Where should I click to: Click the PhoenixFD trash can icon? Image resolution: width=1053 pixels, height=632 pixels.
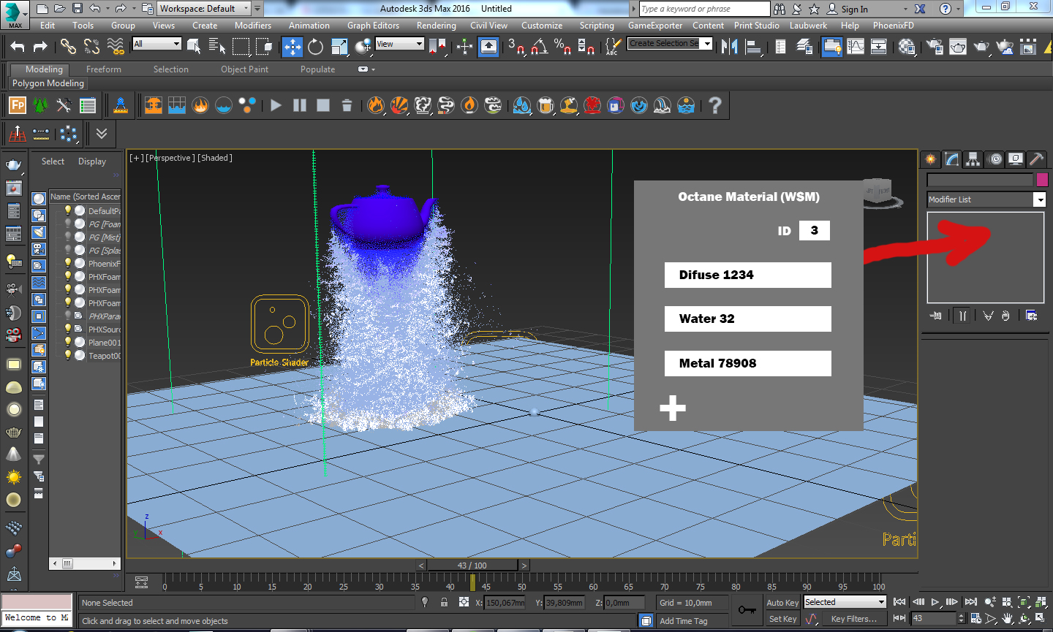coord(347,105)
